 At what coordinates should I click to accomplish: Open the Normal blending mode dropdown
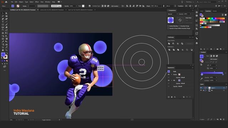[x=173, y=14]
